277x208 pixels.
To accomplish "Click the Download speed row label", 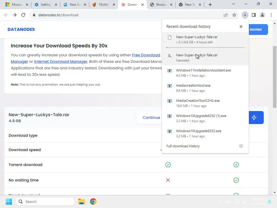I will [25, 150].
